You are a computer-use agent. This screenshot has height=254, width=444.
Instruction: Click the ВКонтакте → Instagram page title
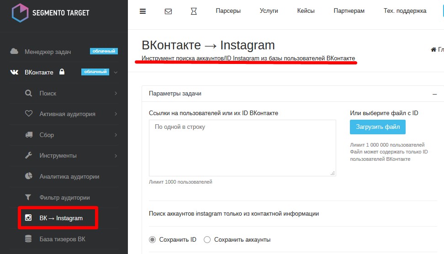coord(208,45)
